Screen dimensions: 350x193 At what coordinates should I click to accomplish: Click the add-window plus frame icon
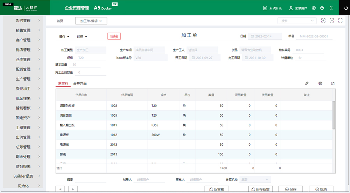click(323, 21)
